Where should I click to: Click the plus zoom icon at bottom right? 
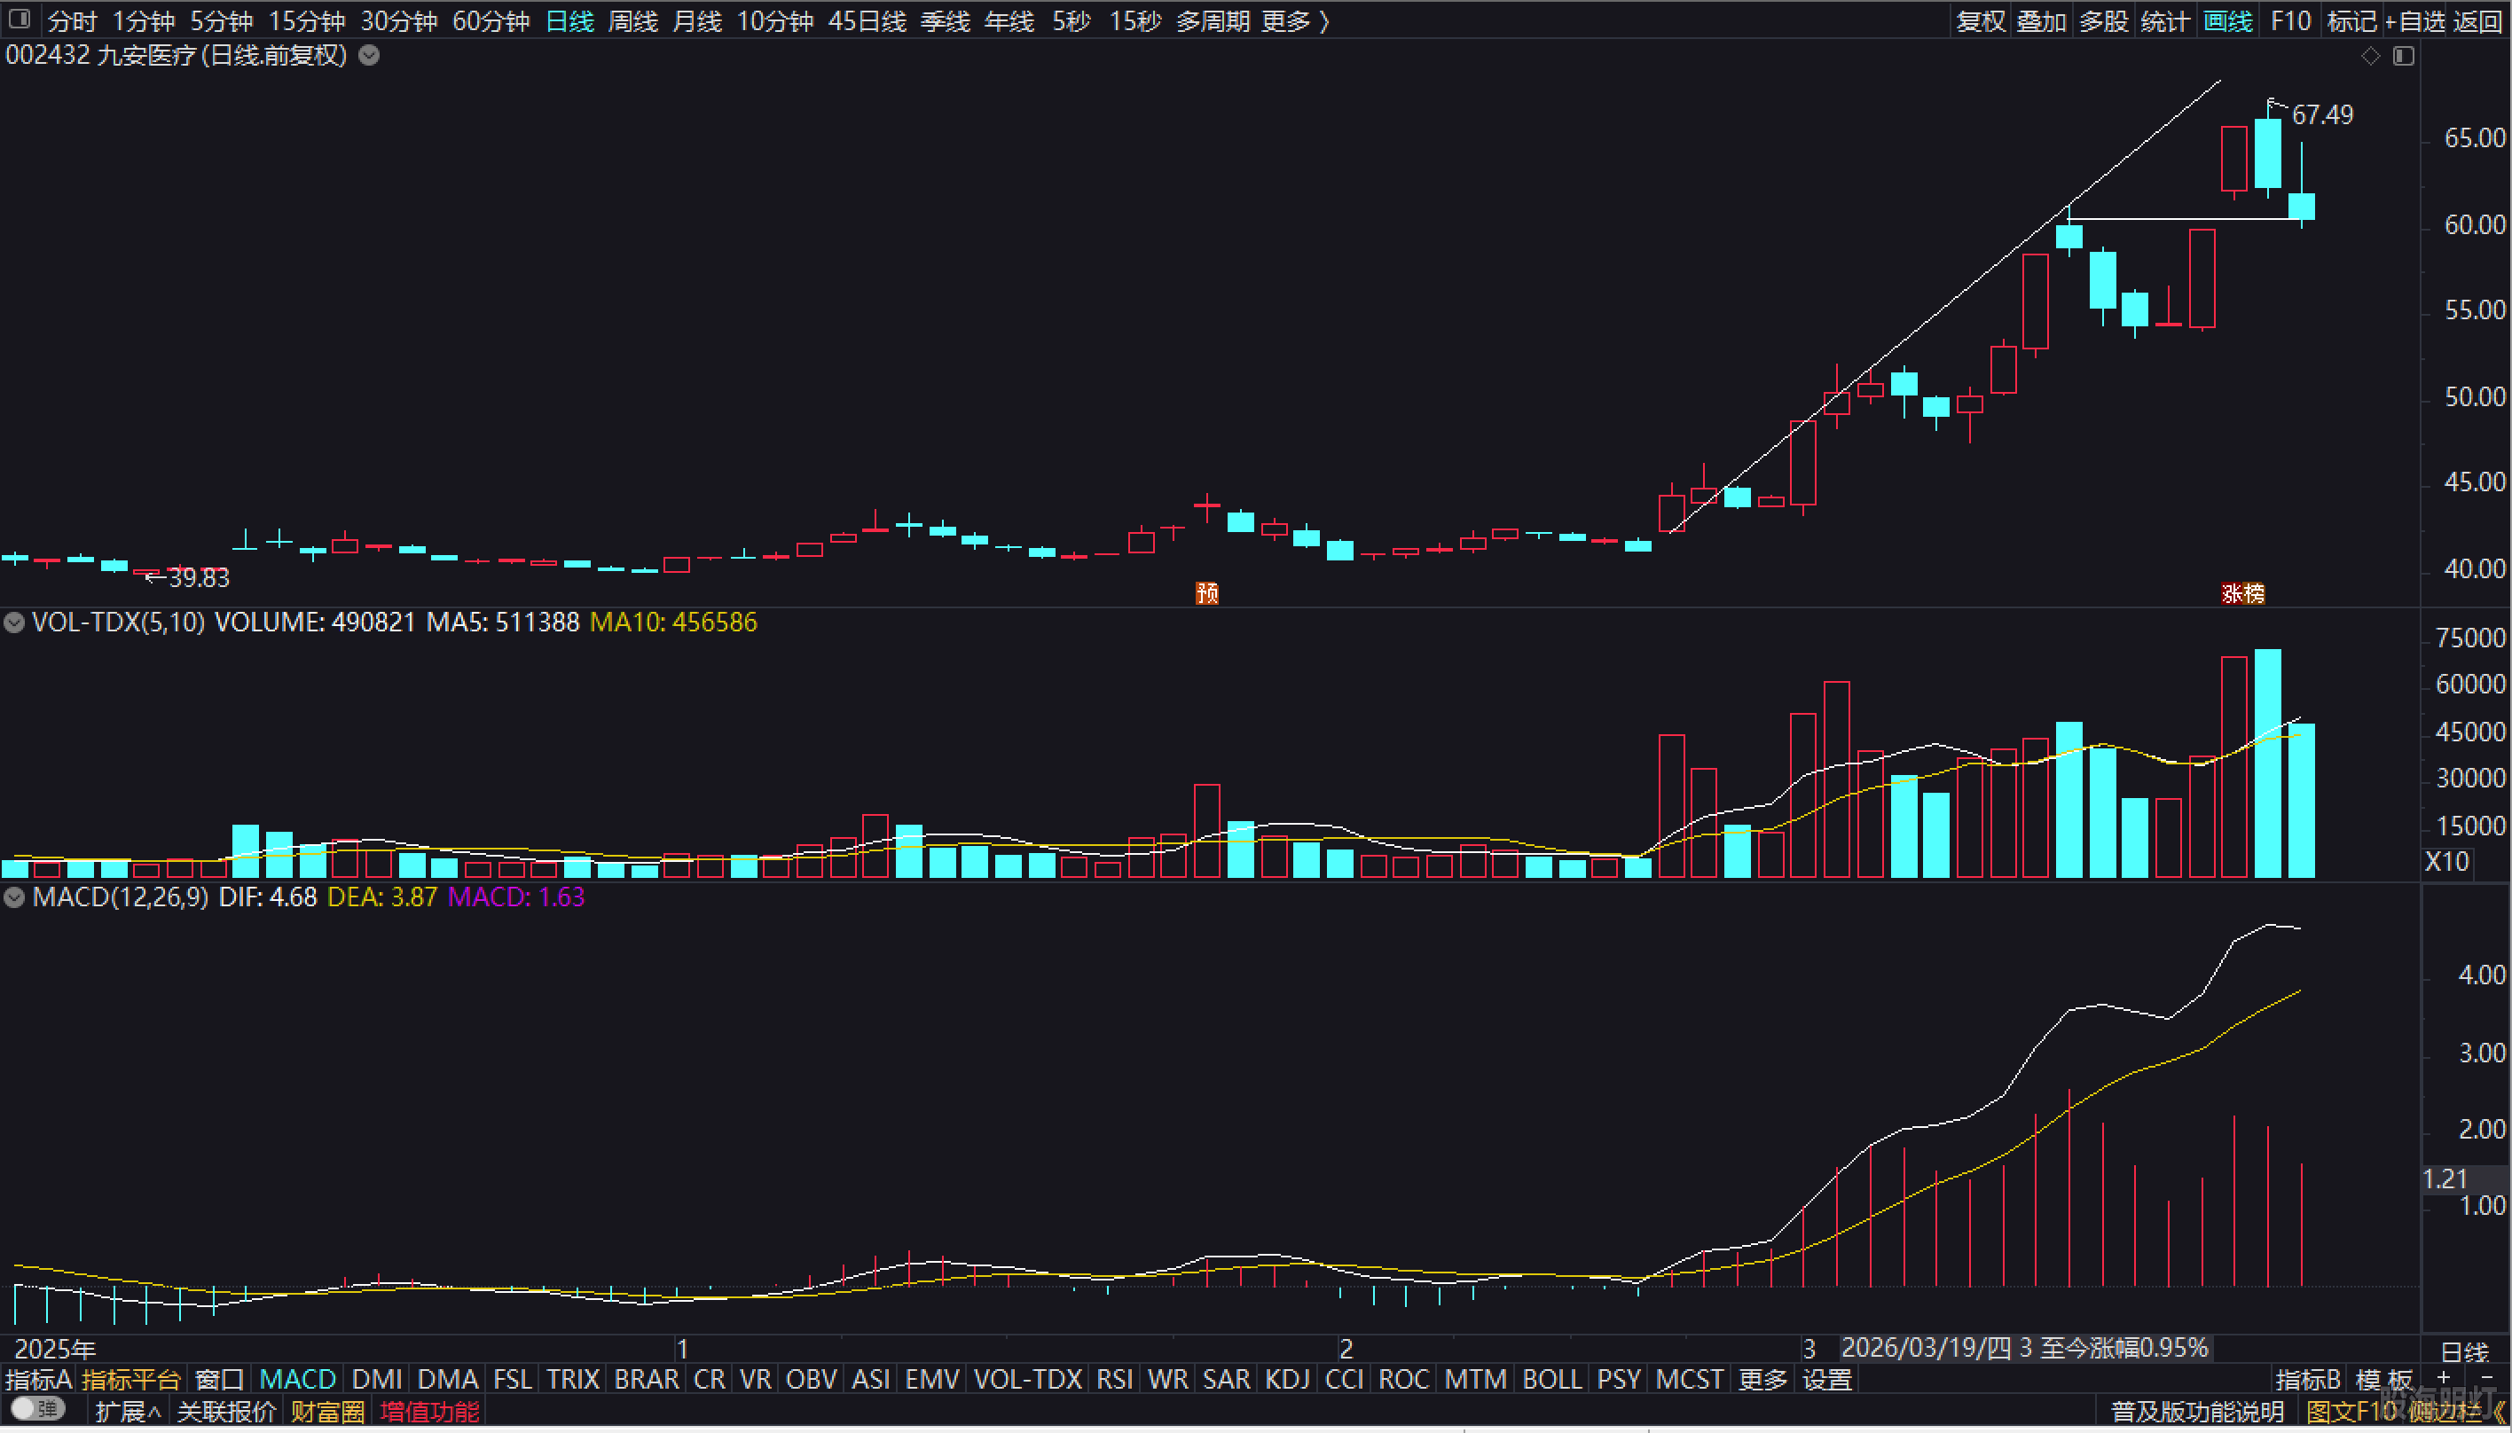pos(2443,1378)
